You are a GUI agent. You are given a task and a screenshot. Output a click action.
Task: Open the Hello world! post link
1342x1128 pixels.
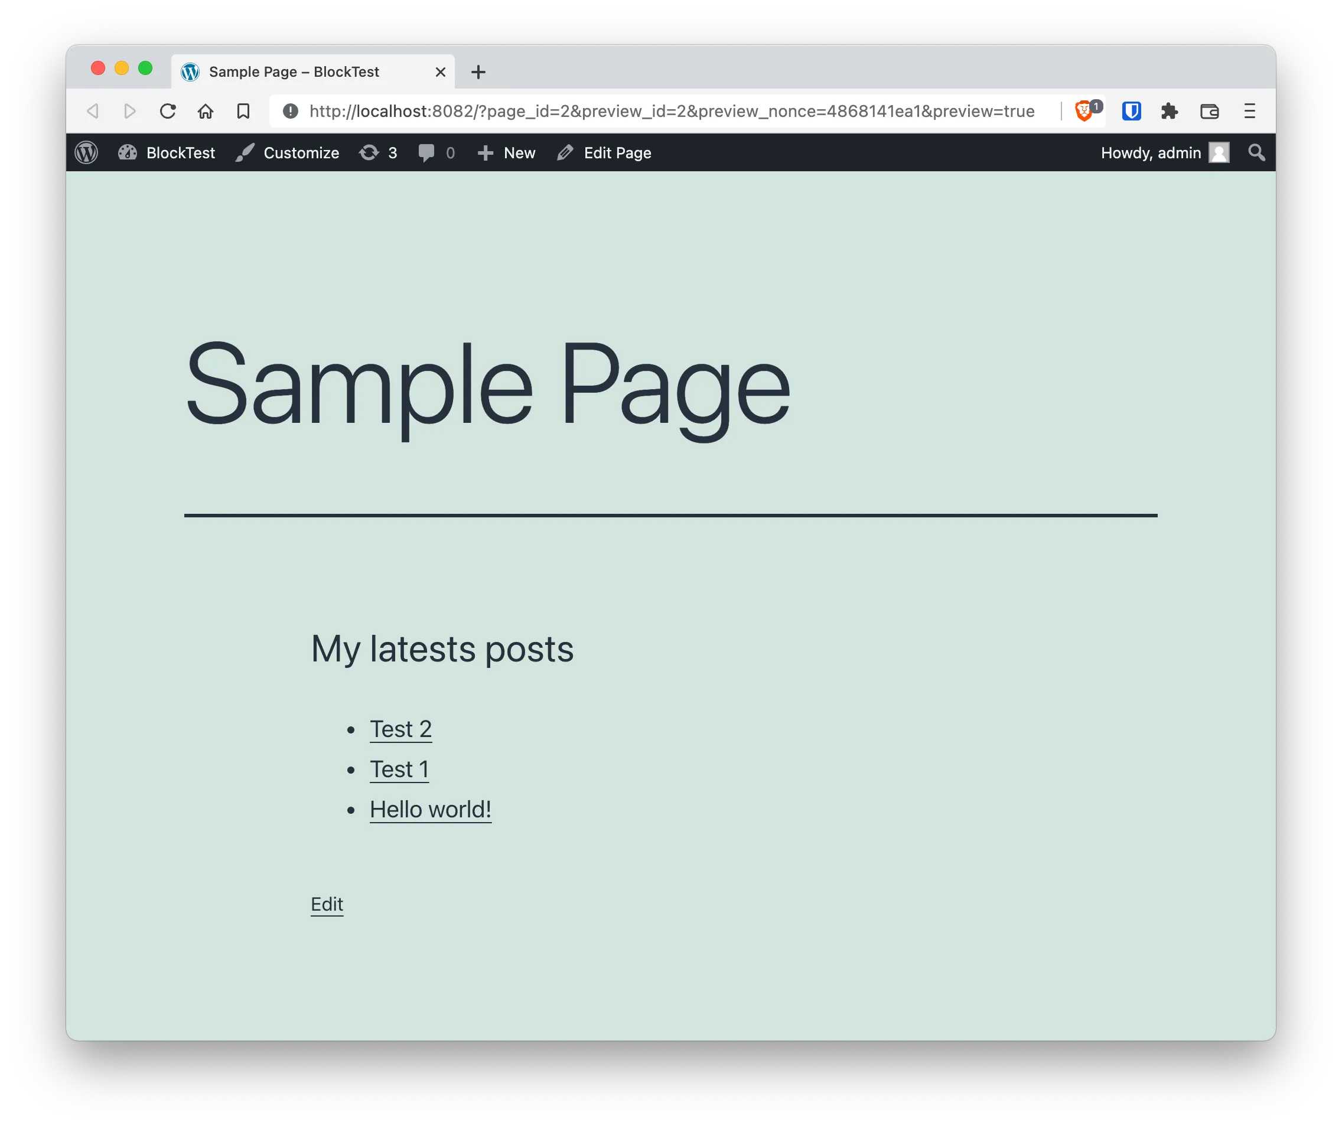pyautogui.click(x=431, y=810)
